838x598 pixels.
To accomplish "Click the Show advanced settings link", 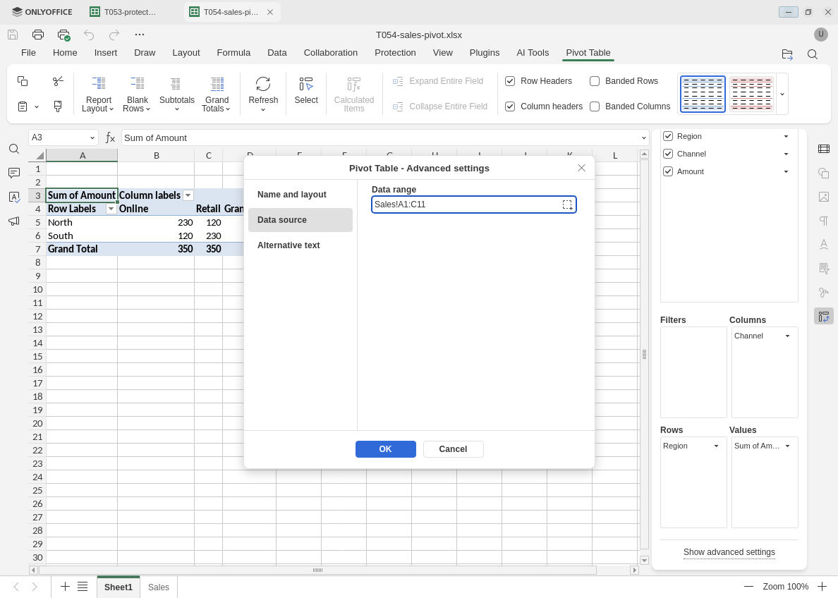I will pyautogui.click(x=729, y=552).
